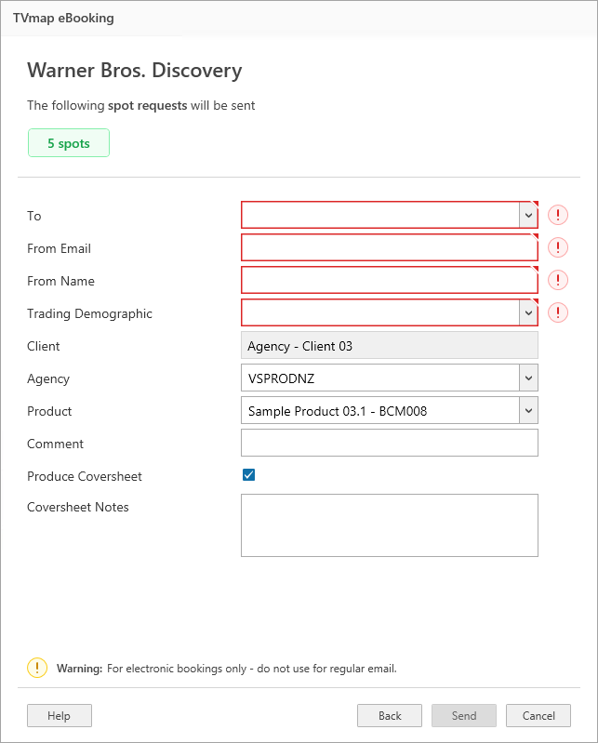Click inside the Coversheet Notes text area
The image size is (598, 743).
tap(390, 525)
